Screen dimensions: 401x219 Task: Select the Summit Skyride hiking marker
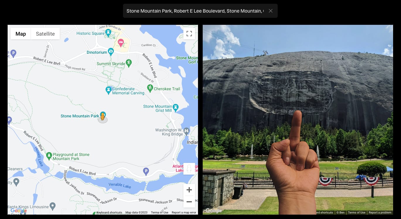[129, 62]
